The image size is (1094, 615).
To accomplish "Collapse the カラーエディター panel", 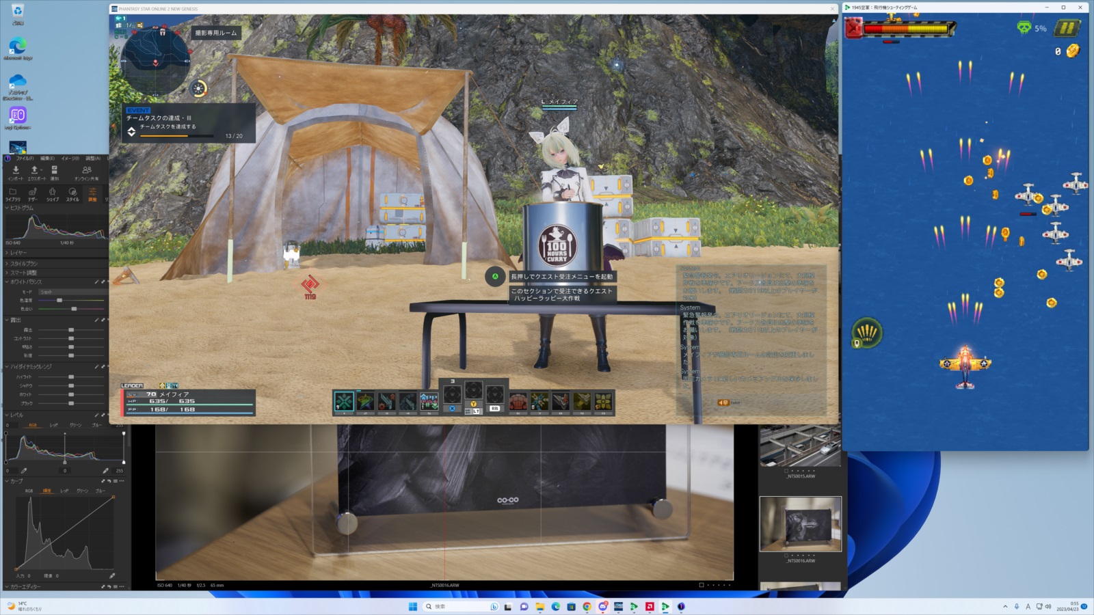I will 7,586.
